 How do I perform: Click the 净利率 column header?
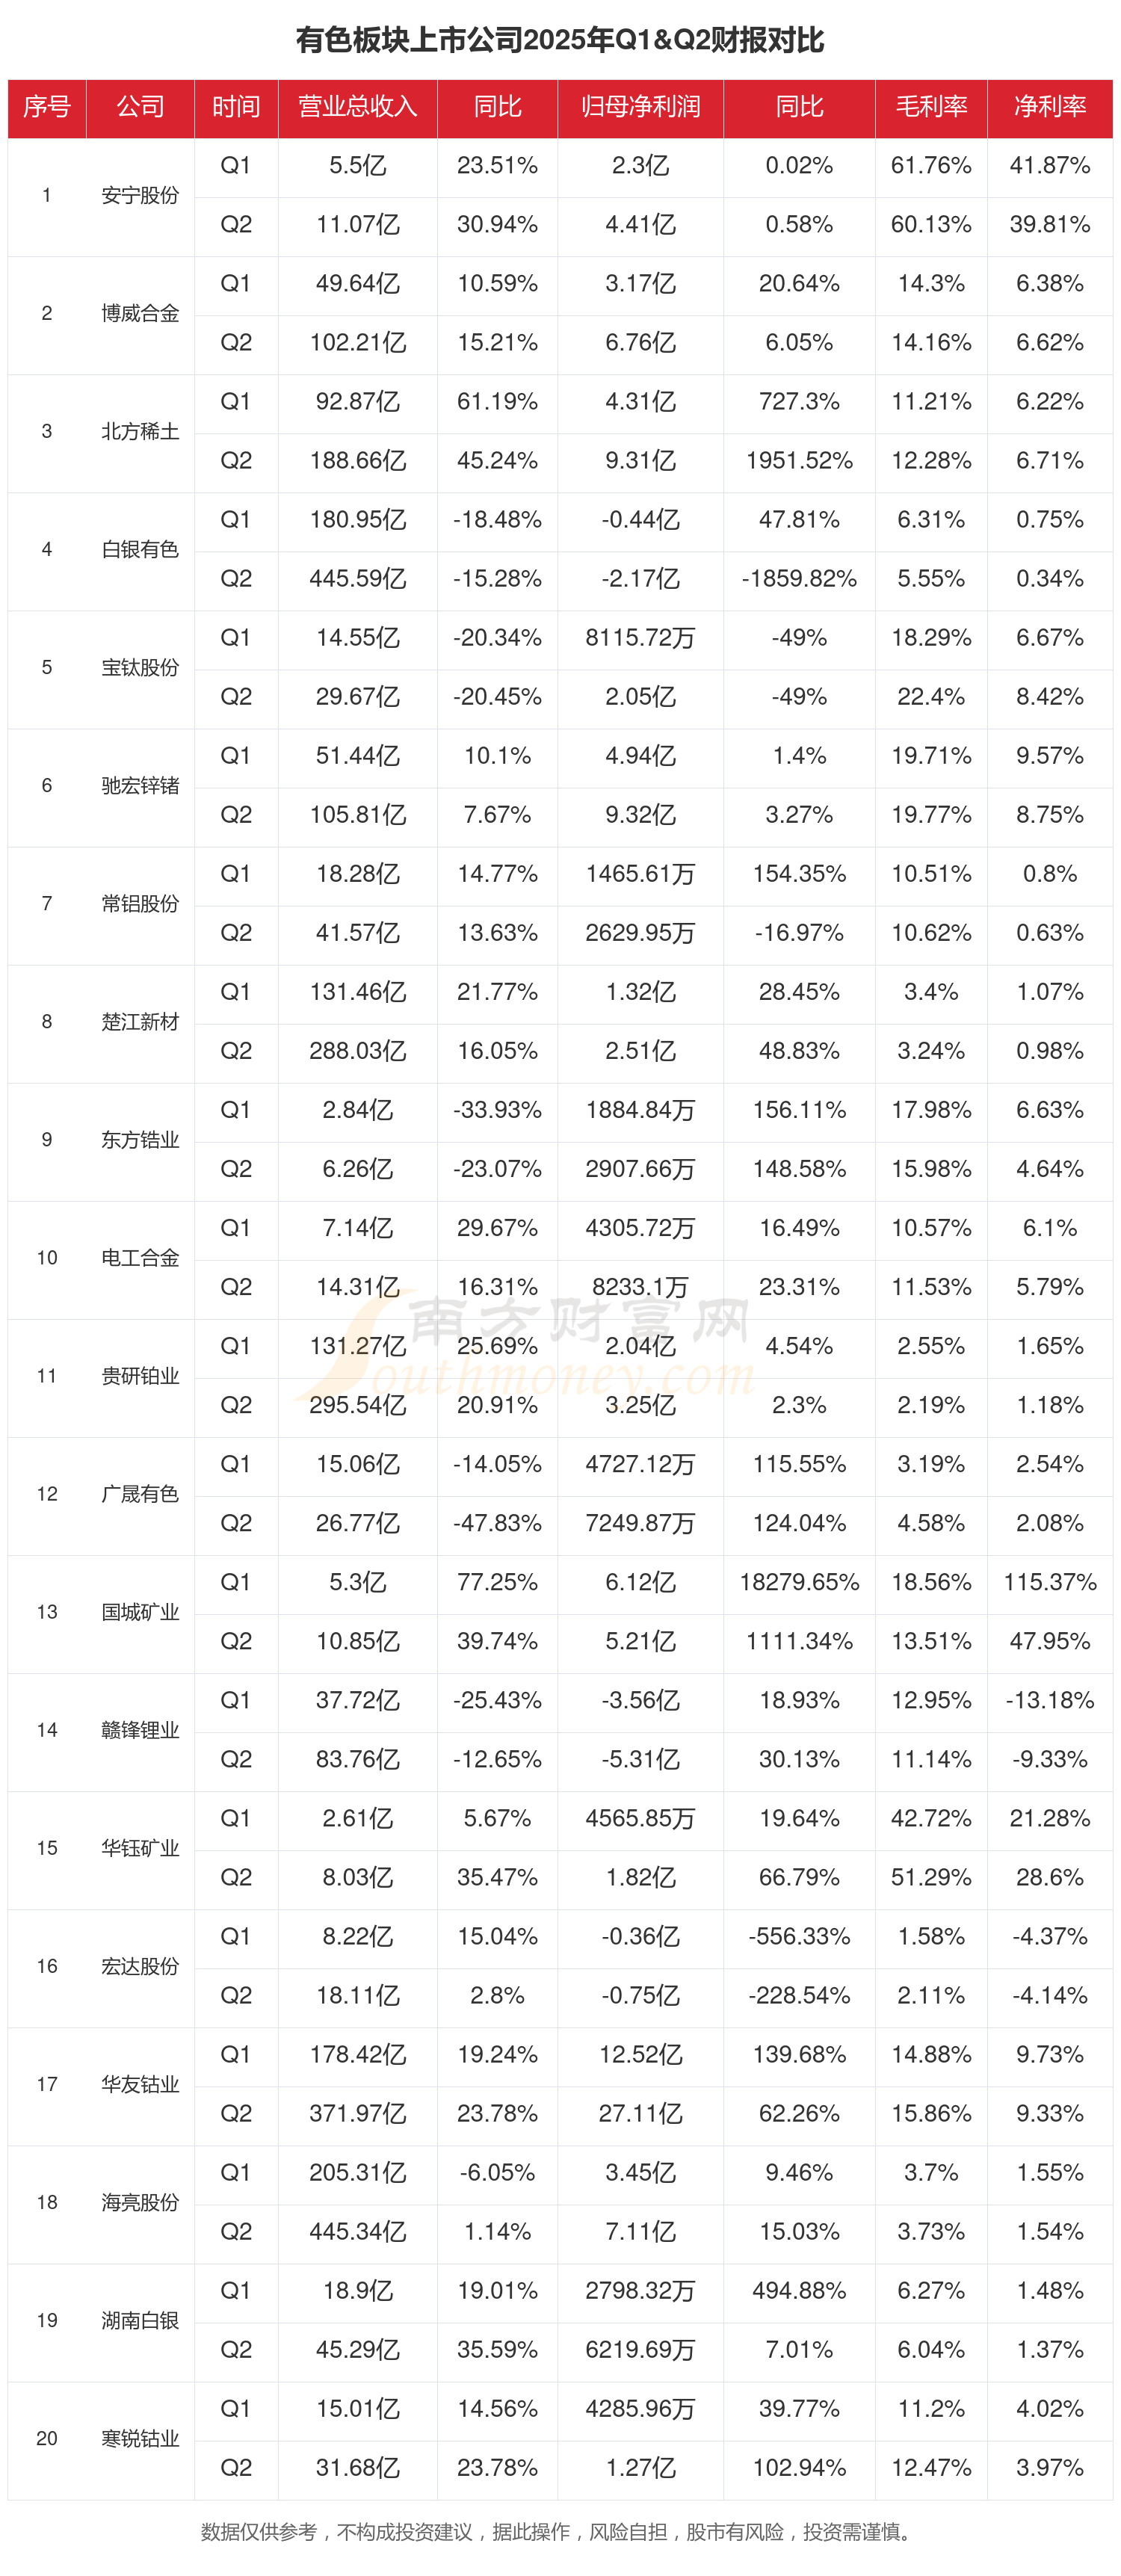[x=1049, y=107]
